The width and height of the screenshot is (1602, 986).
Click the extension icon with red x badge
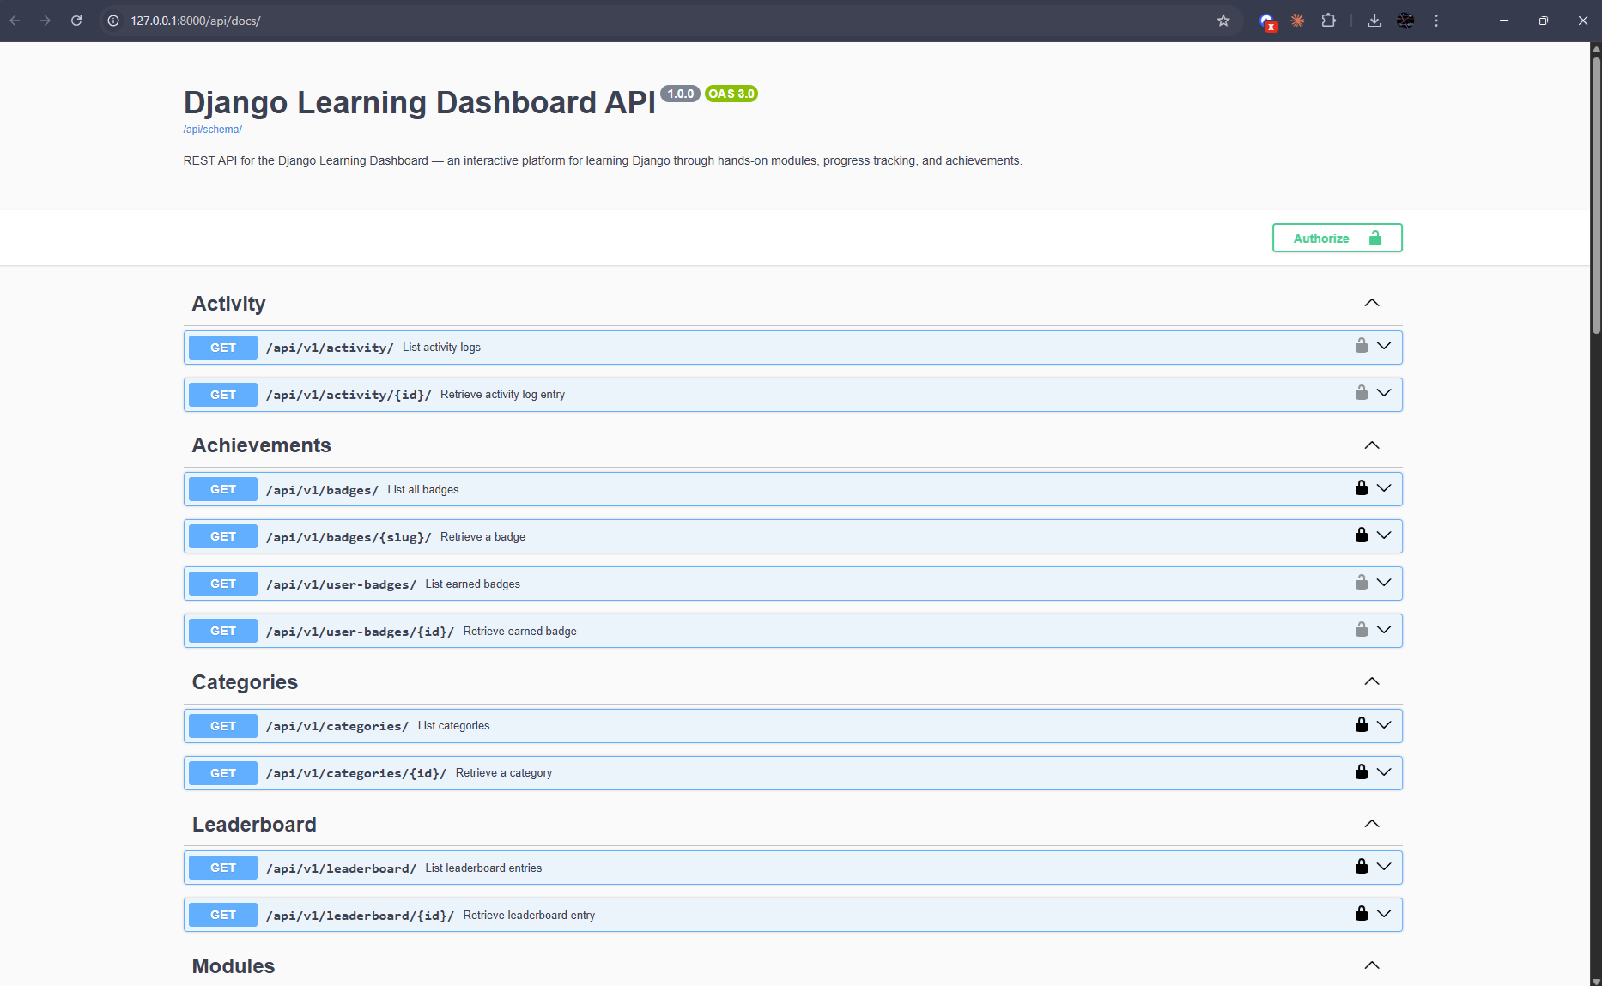(x=1268, y=21)
